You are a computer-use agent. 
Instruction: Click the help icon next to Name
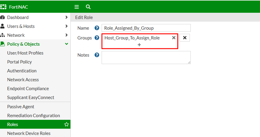(97, 28)
